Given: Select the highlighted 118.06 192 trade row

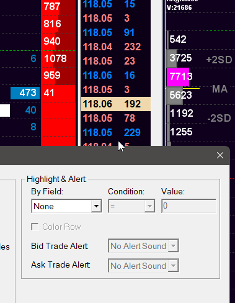Looking at the screenshot, I should tap(116, 104).
